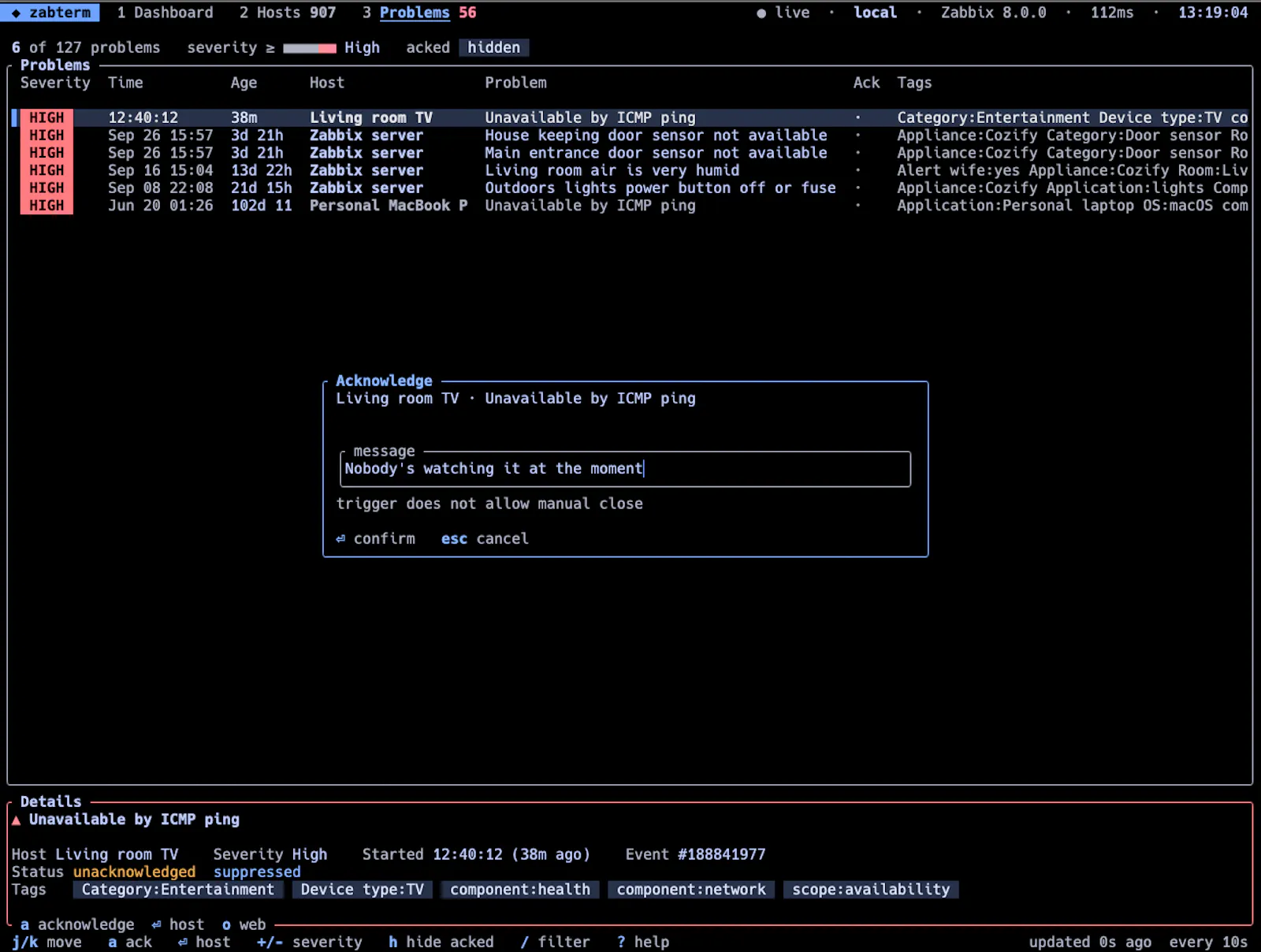Screen dimensions: 1261x952
Task: Adjust the severity threshold bar
Action: (x=310, y=48)
